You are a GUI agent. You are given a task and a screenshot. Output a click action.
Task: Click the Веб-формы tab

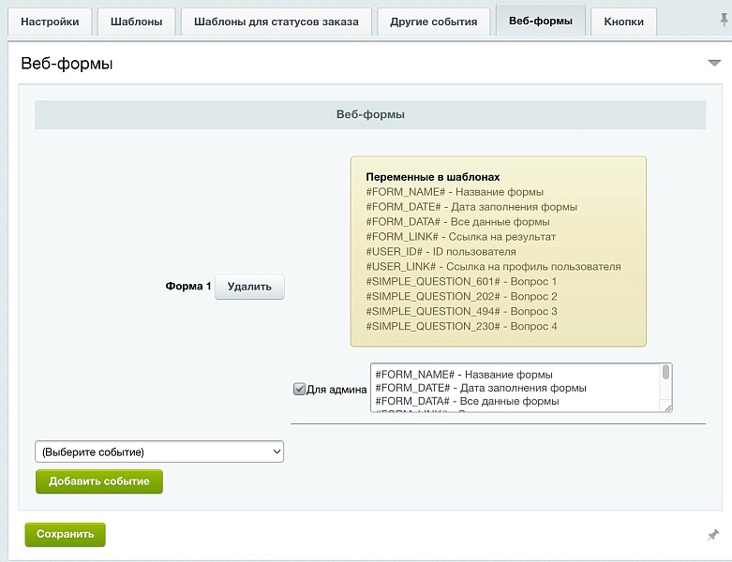click(541, 21)
